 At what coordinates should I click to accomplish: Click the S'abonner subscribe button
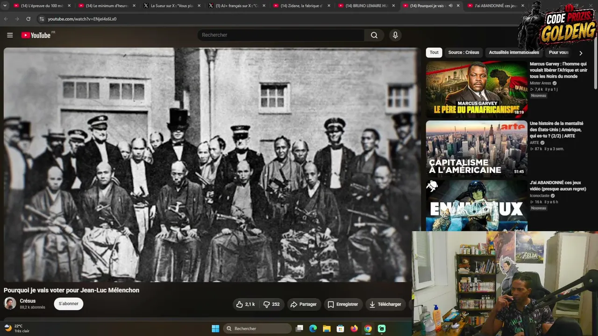coord(69,304)
